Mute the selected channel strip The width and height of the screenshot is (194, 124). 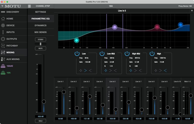click(40, 48)
